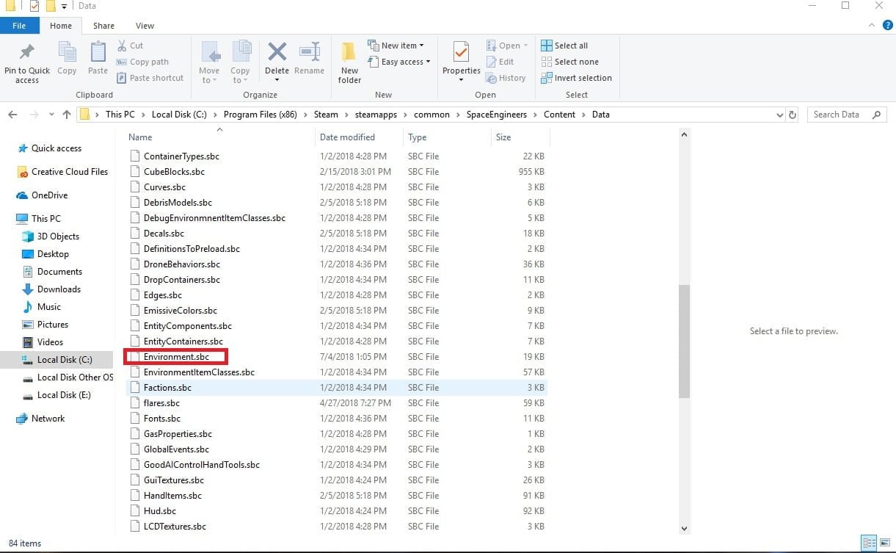
Task: Open the Recent locations dropdown arrow
Action: coord(51,115)
